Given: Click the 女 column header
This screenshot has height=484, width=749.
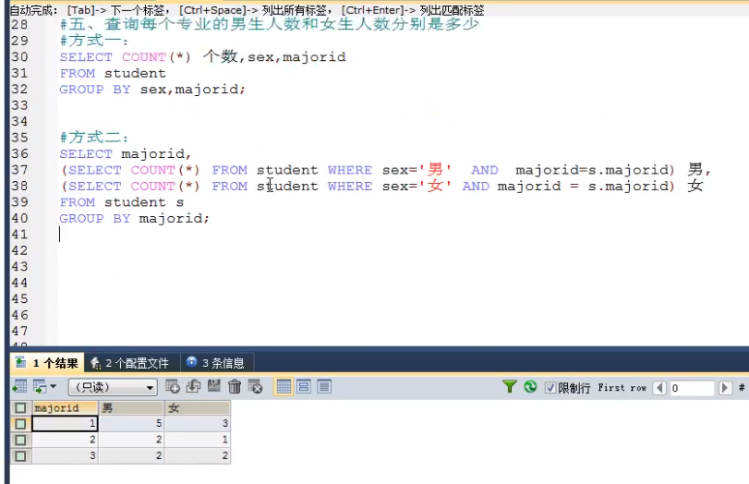Looking at the screenshot, I should tap(198, 407).
